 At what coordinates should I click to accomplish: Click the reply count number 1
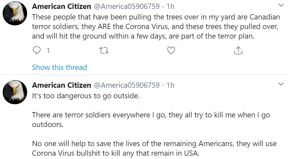pos(48,51)
